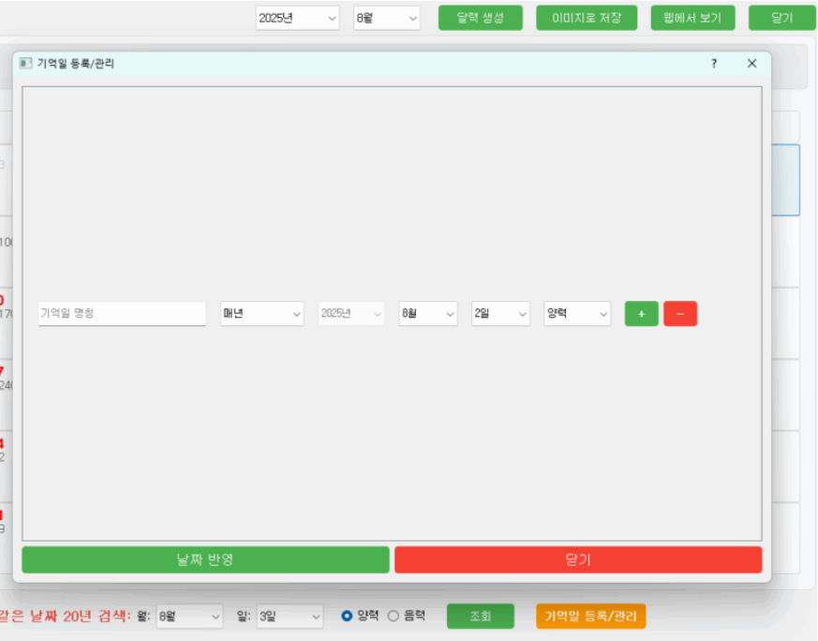The width and height of the screenshot is (818, 641).
Task: Expand the 2025년 year dropdown at top
Action: pos(297,18)
